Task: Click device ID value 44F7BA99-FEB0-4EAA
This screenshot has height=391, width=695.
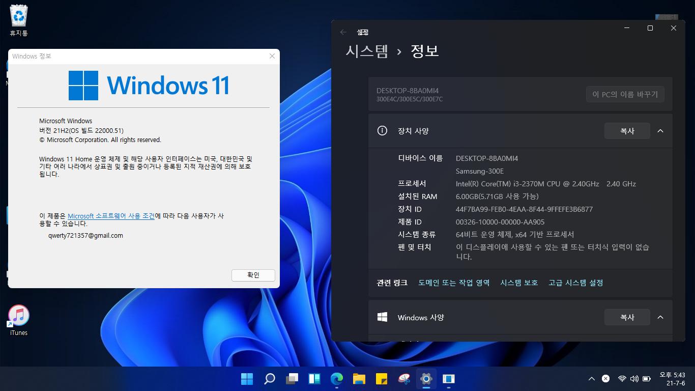Action: click(x=524, y=209)
